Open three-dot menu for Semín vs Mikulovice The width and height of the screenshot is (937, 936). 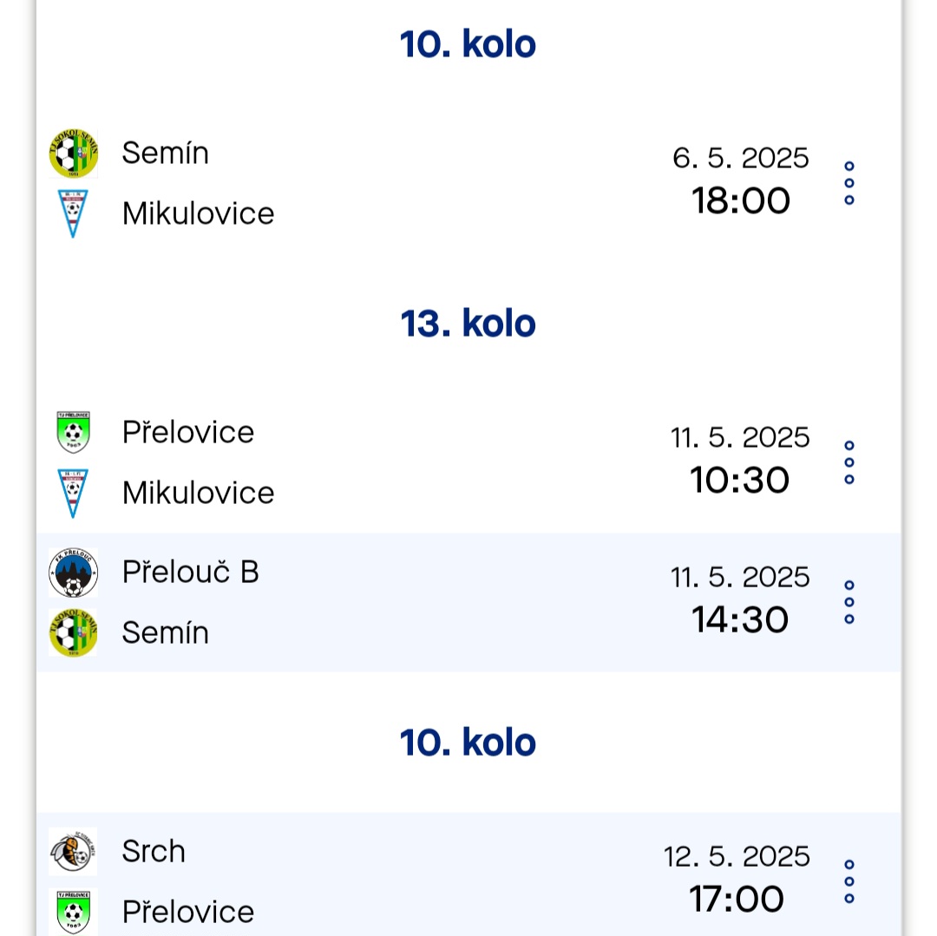coord(849,183)
